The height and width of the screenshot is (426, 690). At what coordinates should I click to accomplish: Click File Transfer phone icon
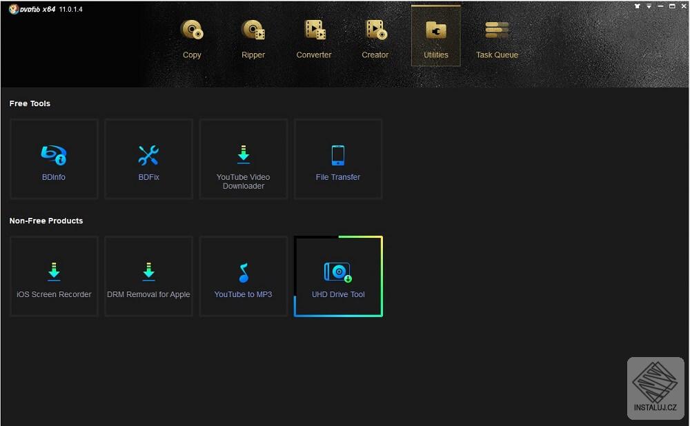[338, 155]
